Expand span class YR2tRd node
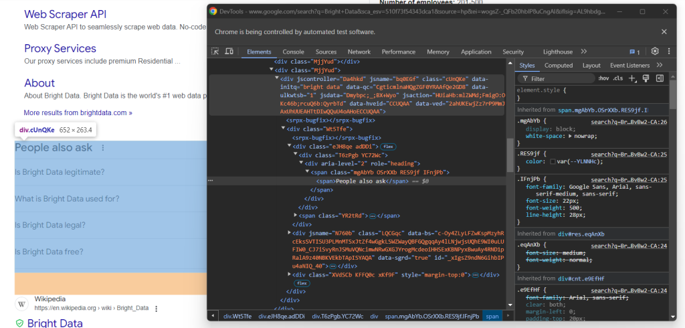Image resolution: width=685 pixels, height=328 pixels. (x=295, y=215)
